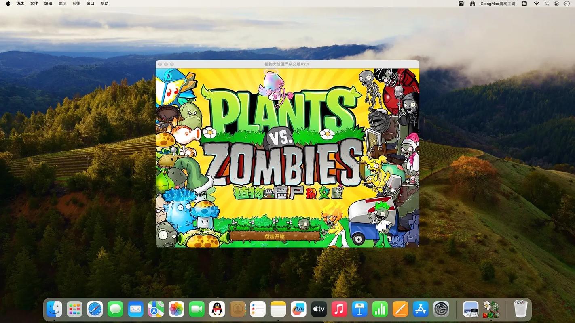575x323 pixels.
Task: Zoom the game window with third button
Action: click(172, 64)
